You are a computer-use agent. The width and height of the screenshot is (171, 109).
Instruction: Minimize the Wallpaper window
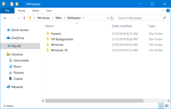(x=141, y=4)
